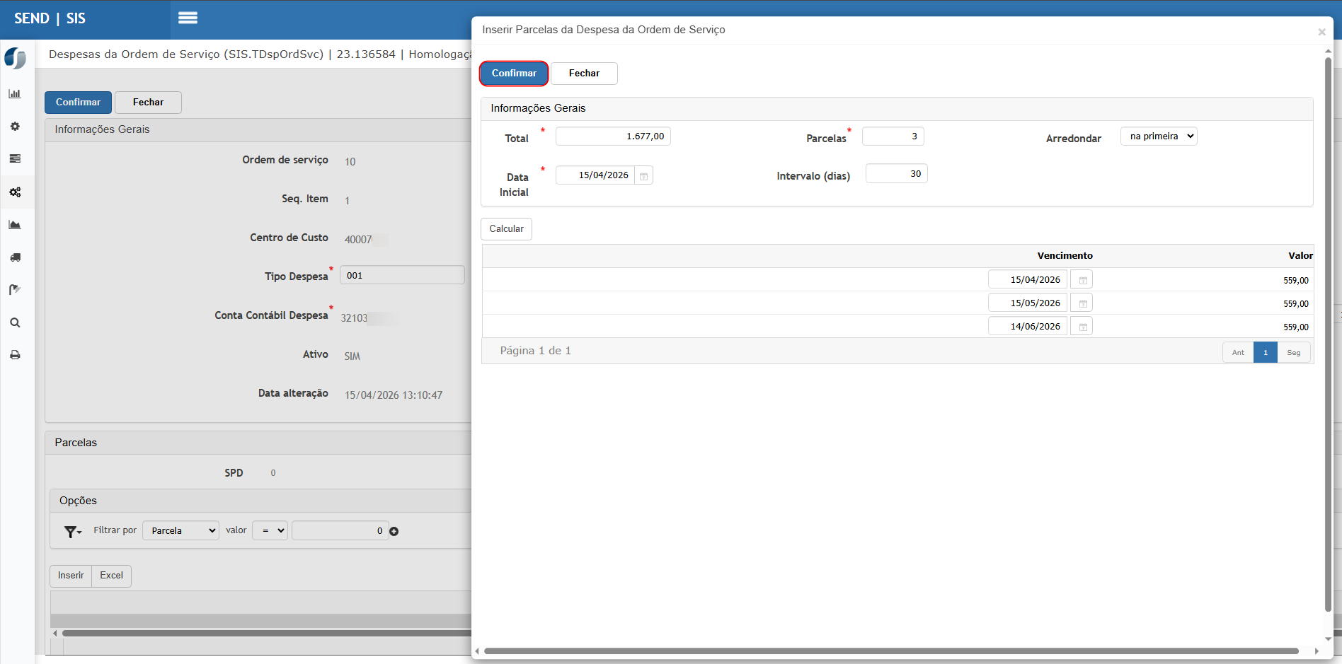Toggle the hamburger menu in header

pos(188,18)
